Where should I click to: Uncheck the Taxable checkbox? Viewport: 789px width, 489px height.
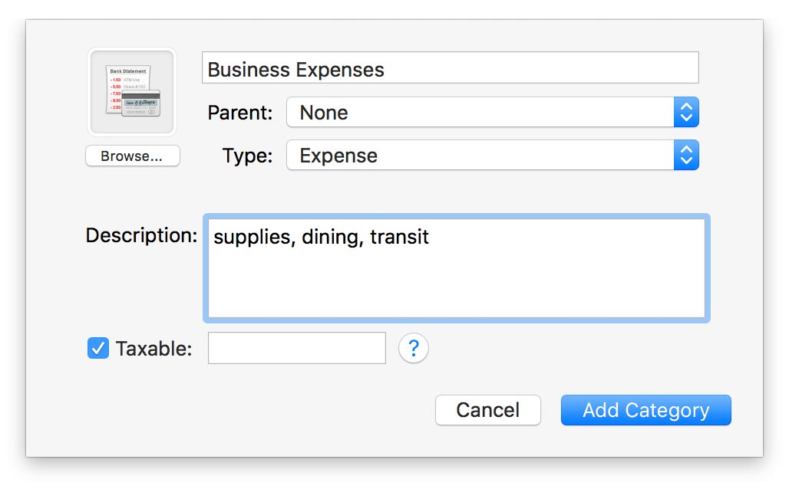click(98, 349)
